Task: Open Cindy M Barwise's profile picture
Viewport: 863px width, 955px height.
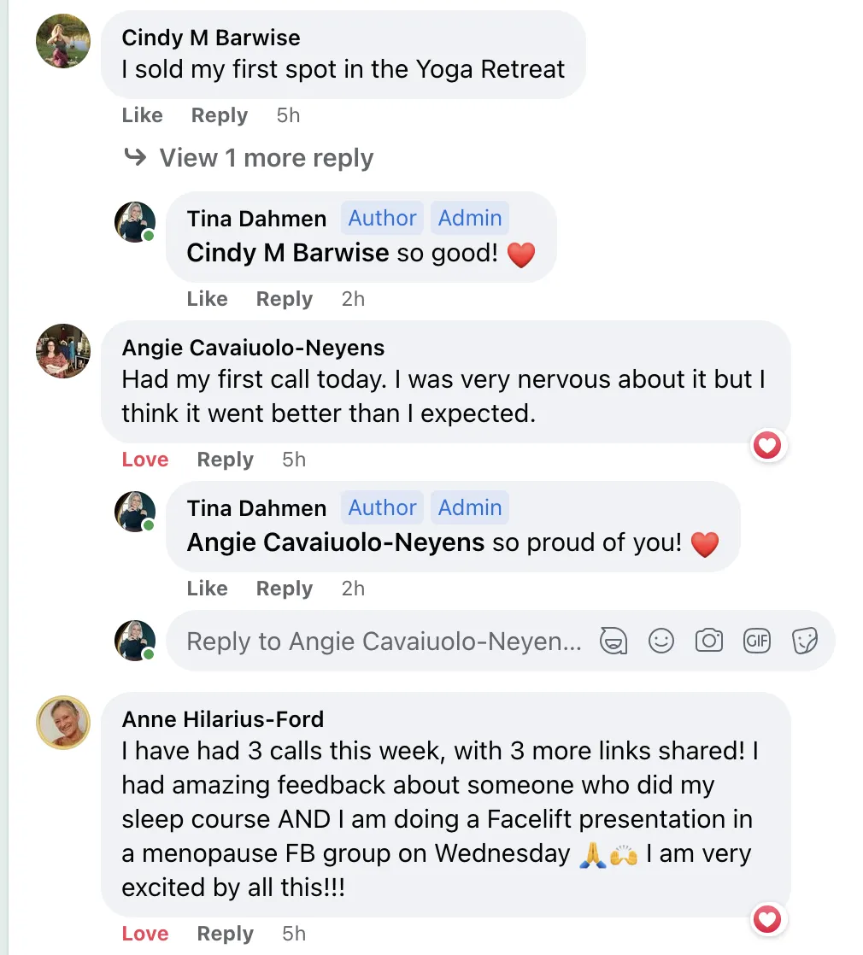Action: pyautogui.click(x=63, y=41)
